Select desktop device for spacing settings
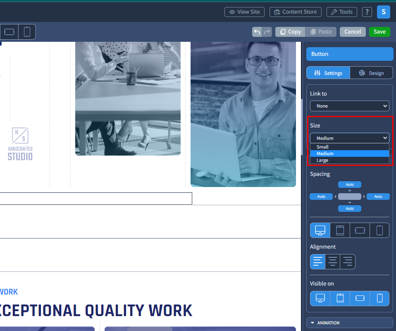Image resolution: width=396 pixels, height=331 pixels. click(x=320, y=230)
